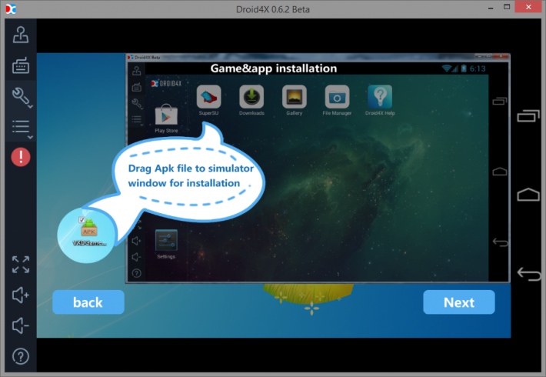Open help via the question mark icon
This screenshot has height=377, width=546.
pos(21,356)
